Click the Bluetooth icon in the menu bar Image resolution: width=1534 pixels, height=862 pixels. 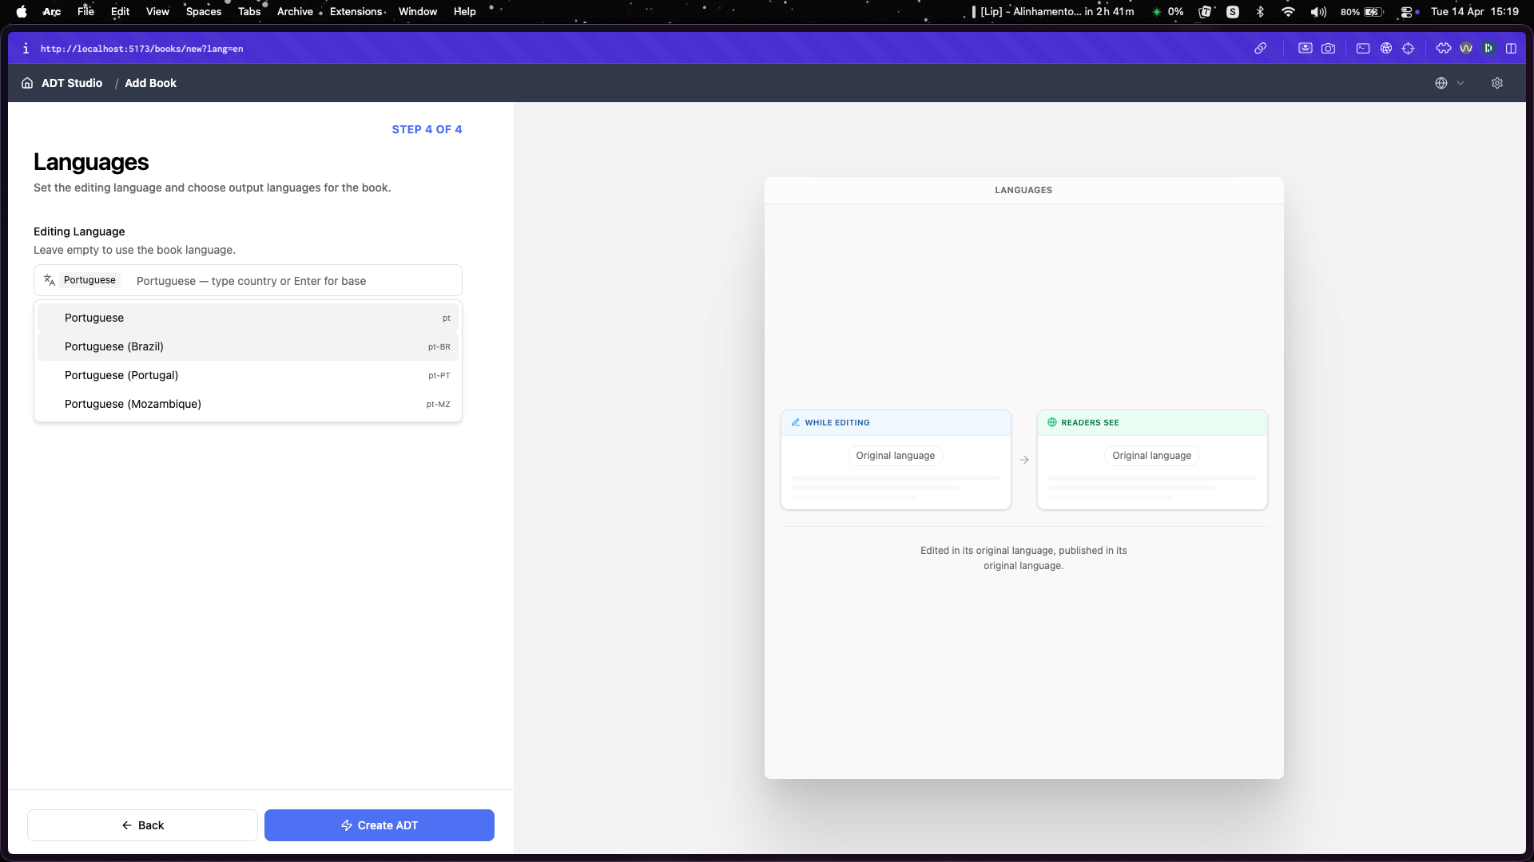(1260, 12)
